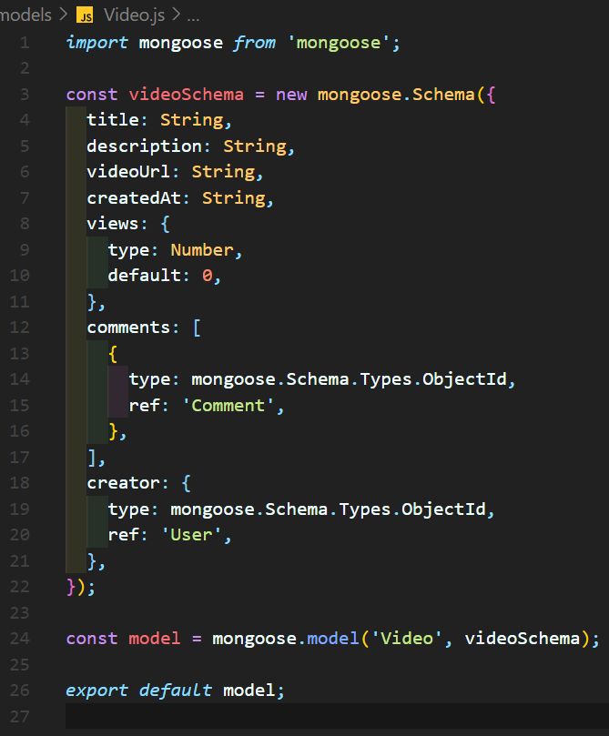This screenshot has width=609, height=736.
Task: Click the '0' default value on line 10
Action: [x=207, y=276]
